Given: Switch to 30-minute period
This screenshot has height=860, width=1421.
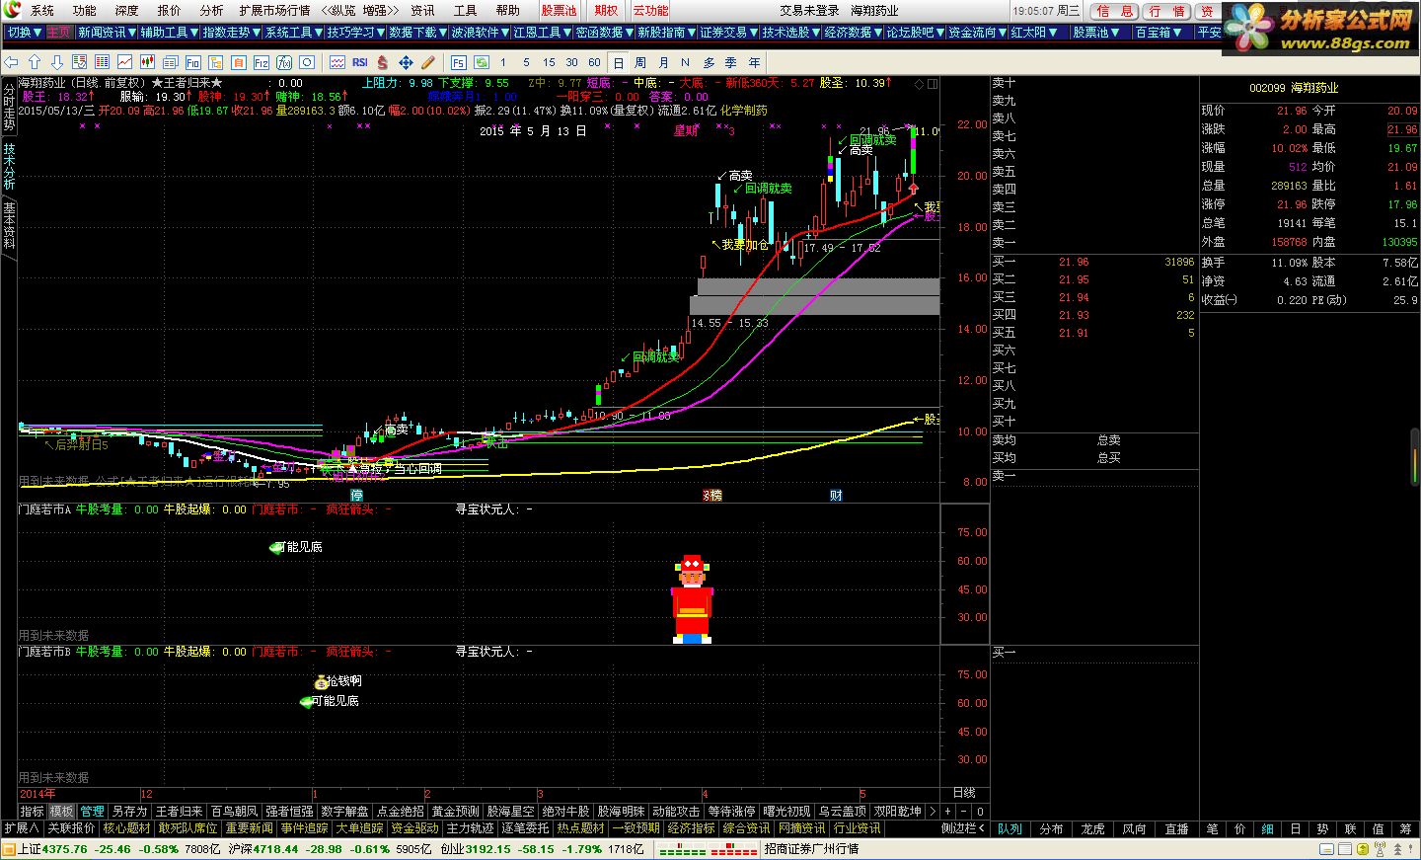Looking at the screenshot, I should (x=571, y=62).
